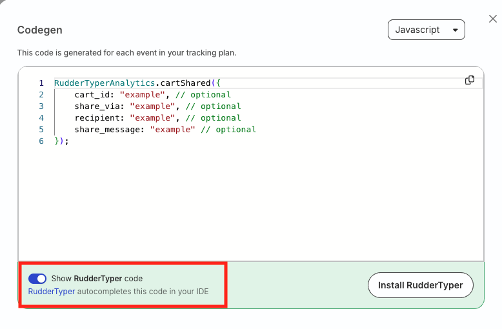Open the Javascript language dropdown
The image size is (502, 329).
(x=426, y=30)
